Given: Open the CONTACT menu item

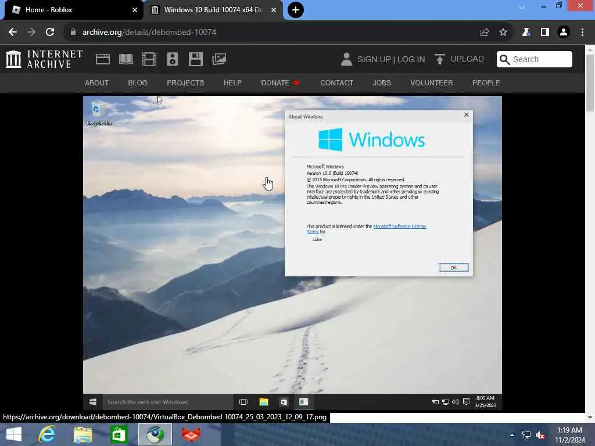Looking at the screenshot, I should pos(336,82).
